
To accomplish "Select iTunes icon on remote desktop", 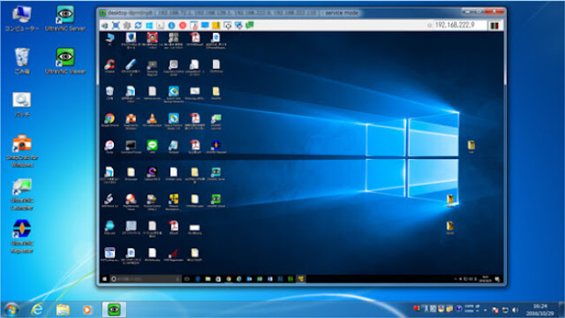I will (109, 147).
